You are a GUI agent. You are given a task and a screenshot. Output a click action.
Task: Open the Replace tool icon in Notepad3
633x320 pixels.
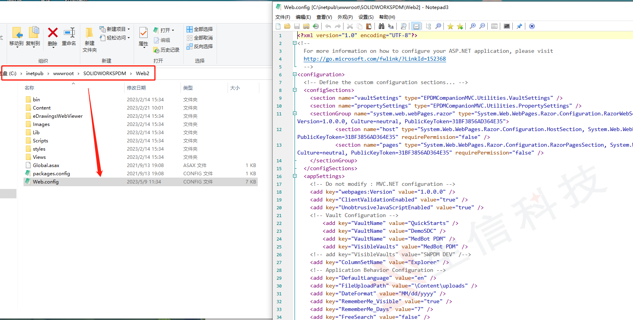391,26
